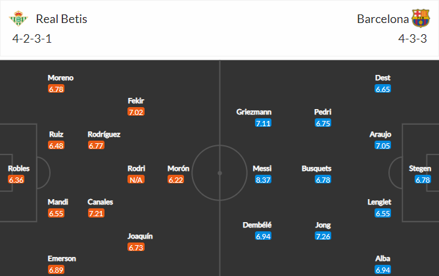Screen dimensions: 439x276
Task: Click on player Canales
Action: point(101,202)
